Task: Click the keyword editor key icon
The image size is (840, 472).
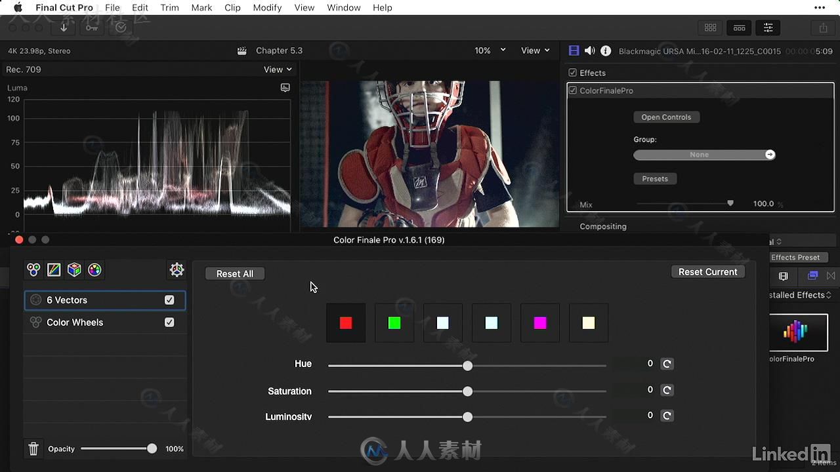Action: (x=91, y=27)
